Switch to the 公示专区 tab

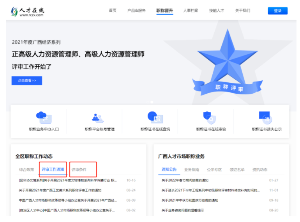(214, 170)
